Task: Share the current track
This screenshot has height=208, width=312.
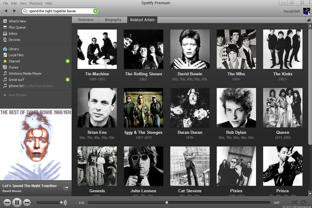Action: click(x=66, y=188)
